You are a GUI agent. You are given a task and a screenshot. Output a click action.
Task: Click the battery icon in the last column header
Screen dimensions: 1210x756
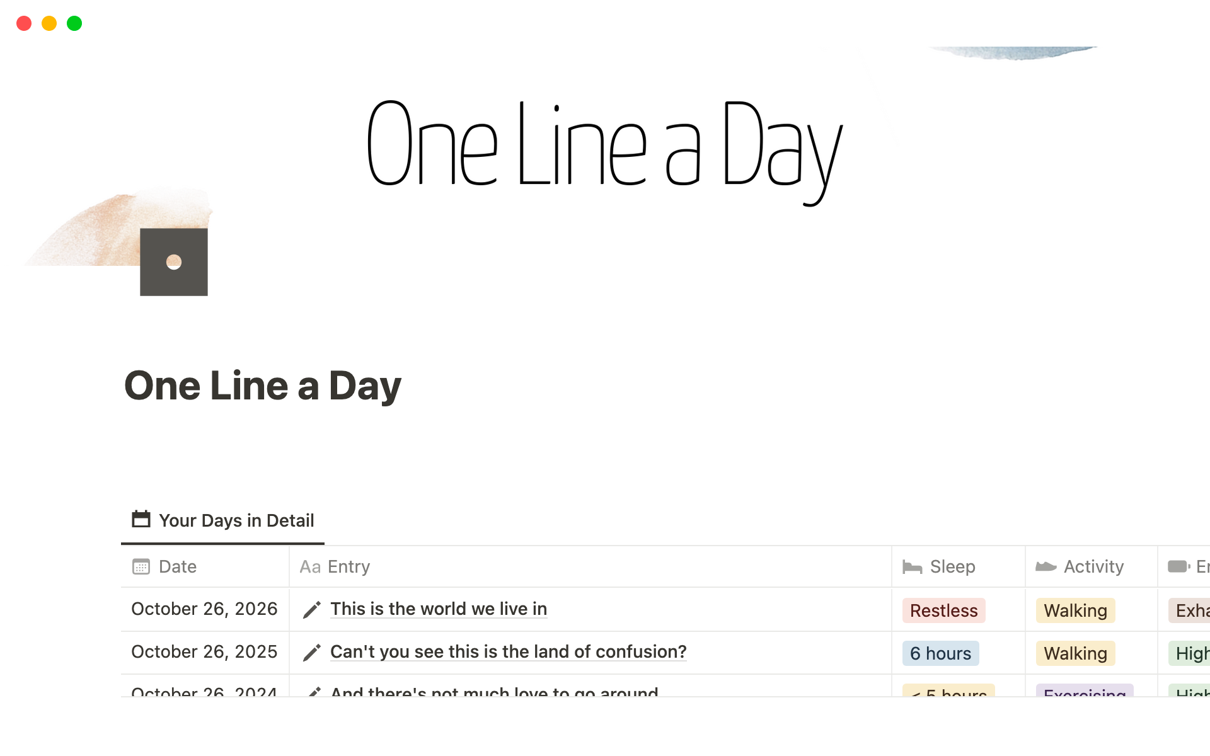pyautogui.click(x=1178, y=566)
